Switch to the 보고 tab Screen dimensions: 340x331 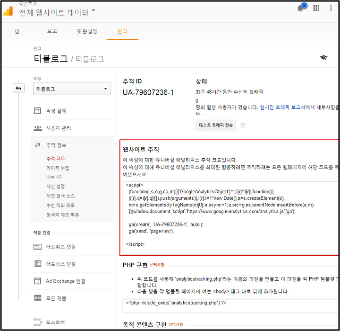coord(52,31)
